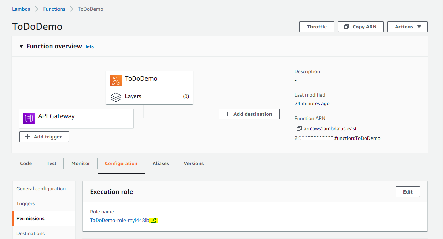Click the Throttle button
The image size is (443, 239).
(x=317, y=27)
